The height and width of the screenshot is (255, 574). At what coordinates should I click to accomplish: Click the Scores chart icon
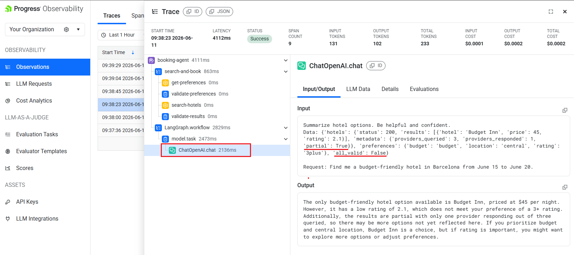click(x=8, y=168)
